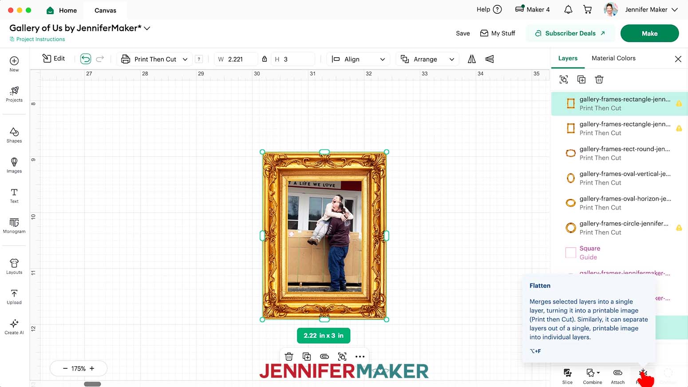This screenshot has height=387, width=688.
Task: Select the Text tool
Action: pyautogui.click(x=14, y=195)
